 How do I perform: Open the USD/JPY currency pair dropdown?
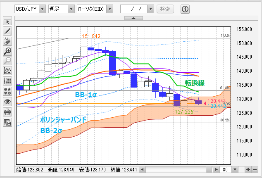[x=42, y=9]
